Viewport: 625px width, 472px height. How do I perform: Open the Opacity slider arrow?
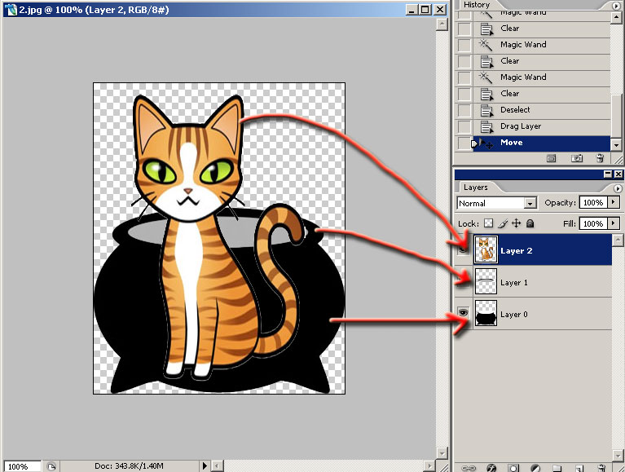pyautogui.click(x=614, y=202)
